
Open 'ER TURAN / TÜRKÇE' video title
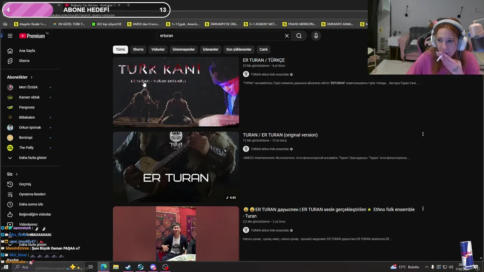coord(264,60)
